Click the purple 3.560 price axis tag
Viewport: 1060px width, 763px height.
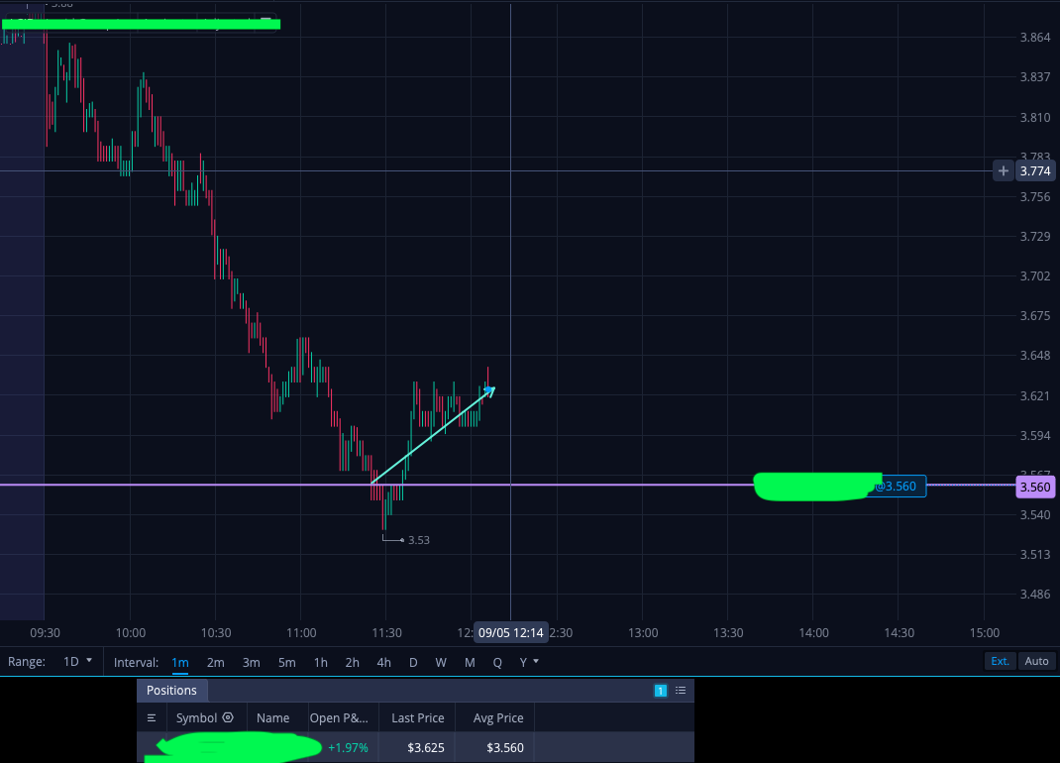pyautogui.click(x=1035, y=487)
